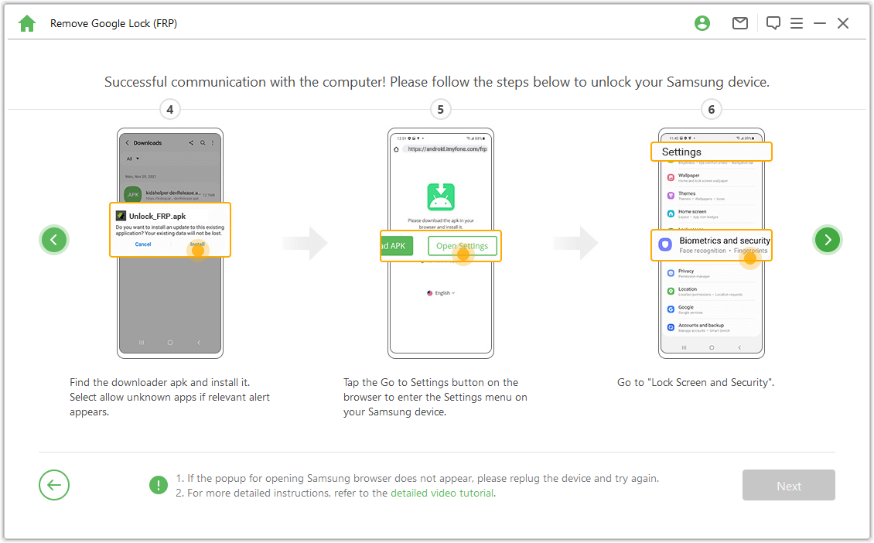Click 'Successful communication with the computer!' heading
Screen dimensions: 874x543
coord(437,82)
